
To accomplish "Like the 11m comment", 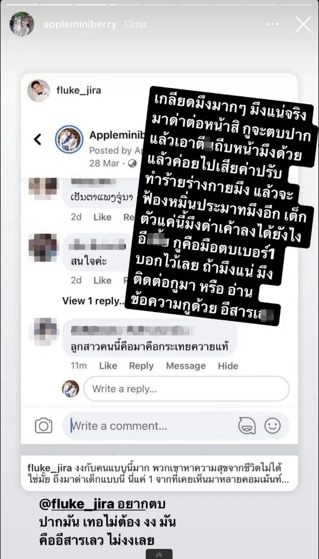I will click(x=108, y=366).
